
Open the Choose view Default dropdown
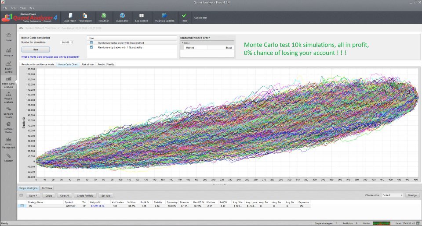point(393,195)
